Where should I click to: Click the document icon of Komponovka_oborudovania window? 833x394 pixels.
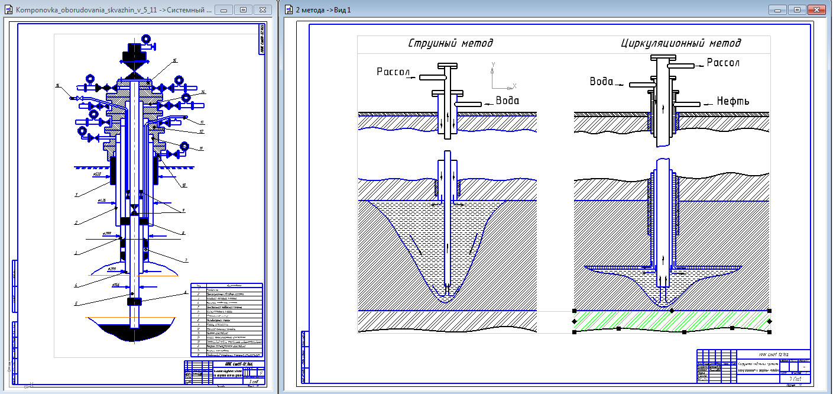click(9, 9)
